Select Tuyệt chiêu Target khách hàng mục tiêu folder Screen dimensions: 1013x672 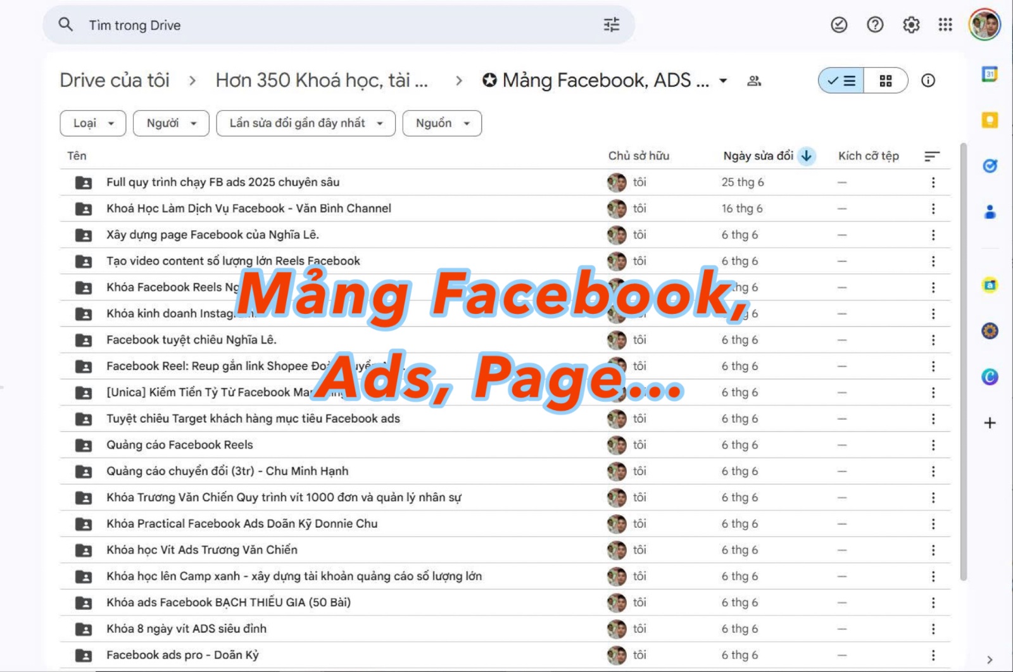(x=505, y=418)
